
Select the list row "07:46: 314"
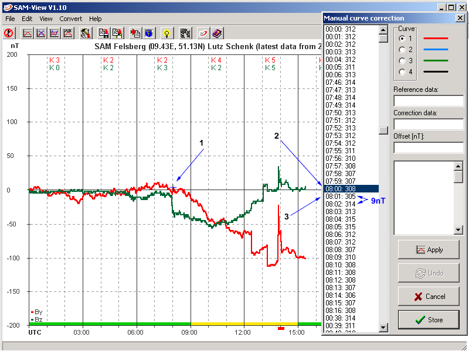coord(351,82)
